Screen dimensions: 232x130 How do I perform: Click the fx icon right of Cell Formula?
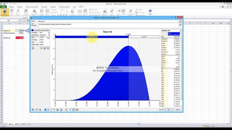pyautogui.click(x=181, y=25)
